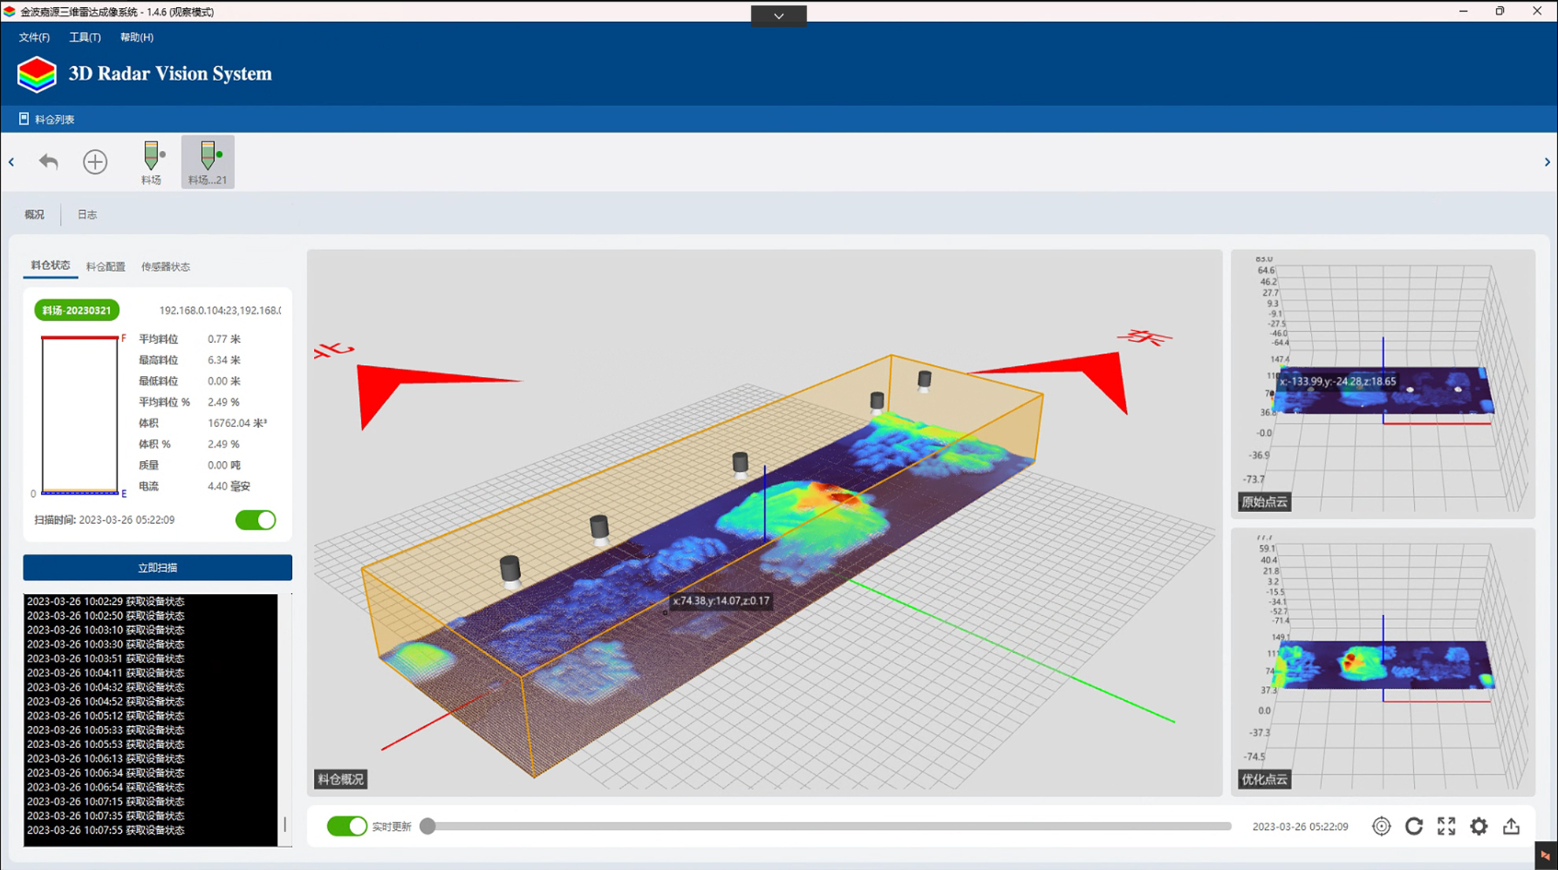Disable the 实时更新 real-time update toggle
Viewport: 1558px width, 870px height.
pos(347,826)
